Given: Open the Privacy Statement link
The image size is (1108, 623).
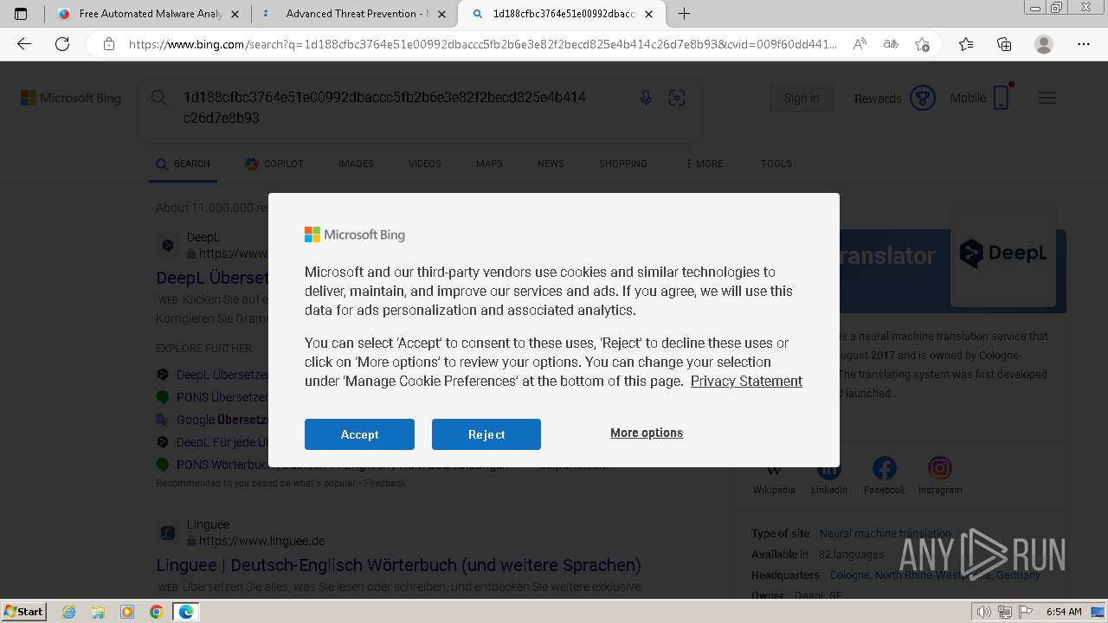Looking at the screenshot, I should [746, 381].
